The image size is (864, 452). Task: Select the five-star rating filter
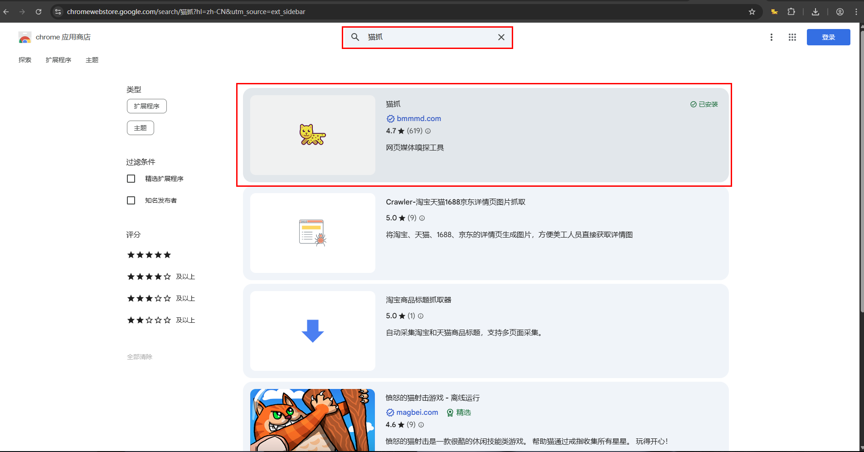point(149,255)
